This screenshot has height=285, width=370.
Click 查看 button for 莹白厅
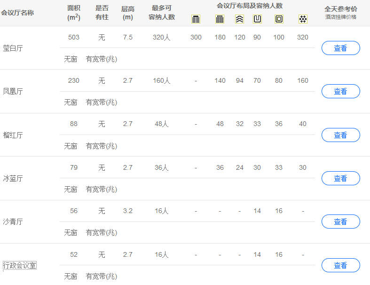point(340,48)
